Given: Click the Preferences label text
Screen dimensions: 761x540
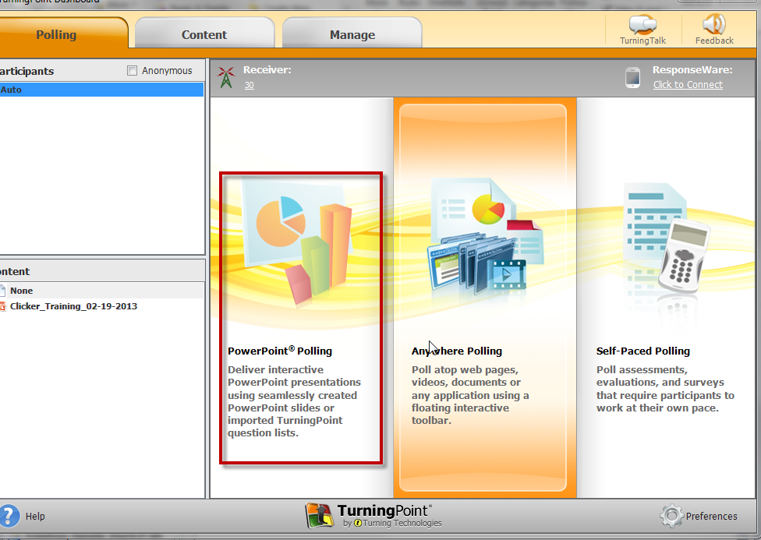Looking at the screenshot, I should (x=712, y=516).
